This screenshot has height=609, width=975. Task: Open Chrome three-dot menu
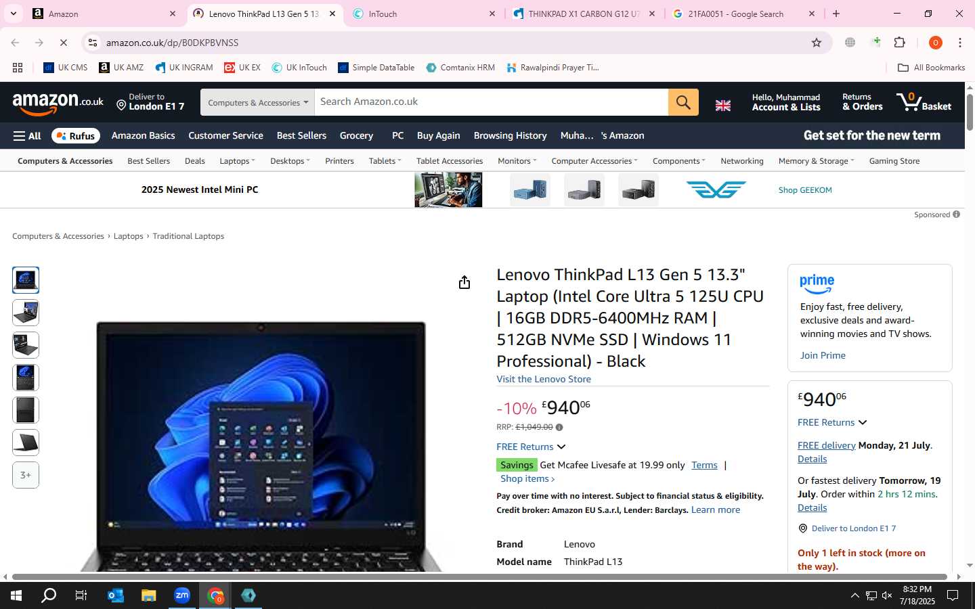[960, 43]
